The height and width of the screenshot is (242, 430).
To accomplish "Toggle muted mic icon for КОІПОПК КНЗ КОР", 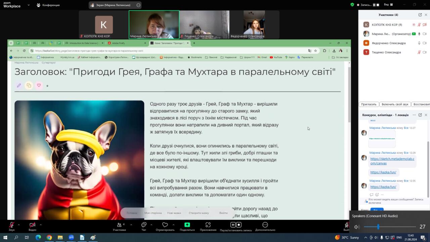I will click(419, 25).
